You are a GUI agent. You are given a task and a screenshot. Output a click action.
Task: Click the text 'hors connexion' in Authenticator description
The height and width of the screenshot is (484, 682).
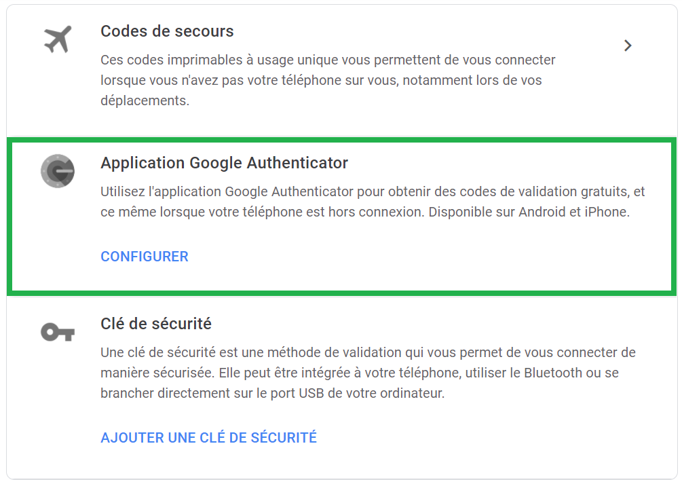coord(376,212)
